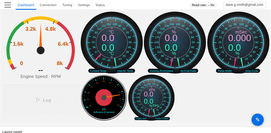Click the dave.g.smith@gmail.com account button

pos(244,5)
